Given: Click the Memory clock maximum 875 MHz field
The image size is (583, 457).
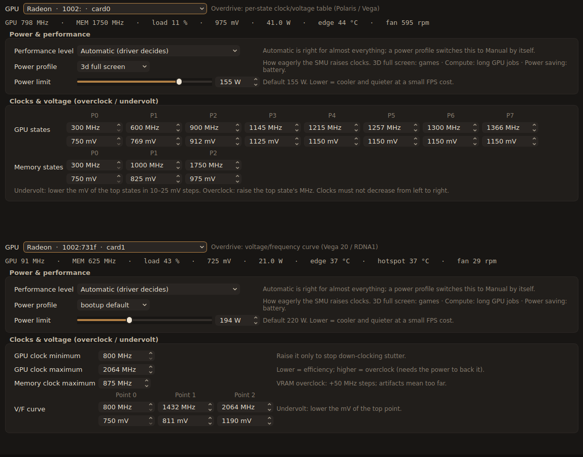Looking at the screenshot, I should [x=124, y=383].
